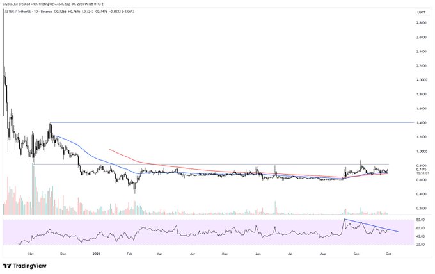The image size is (435, 274).
Task: Click the +0.0222 (+3.06%) change value
Action: point(122,12)
